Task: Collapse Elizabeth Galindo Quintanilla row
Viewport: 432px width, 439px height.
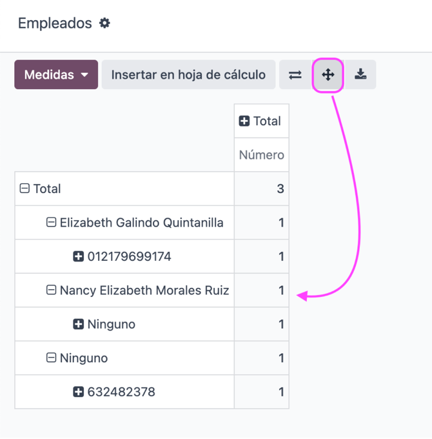Action: (51, 223)
